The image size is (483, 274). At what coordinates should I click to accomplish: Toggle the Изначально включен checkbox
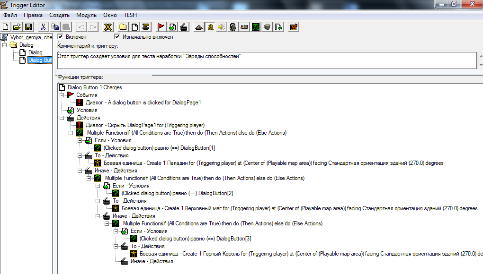(117, 36)
